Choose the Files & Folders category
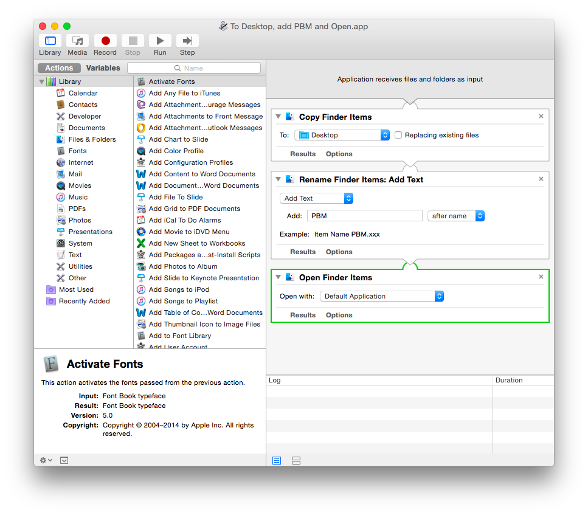This screenshot has width=588, height=515. pyautogui.click(x=92, y=139)
